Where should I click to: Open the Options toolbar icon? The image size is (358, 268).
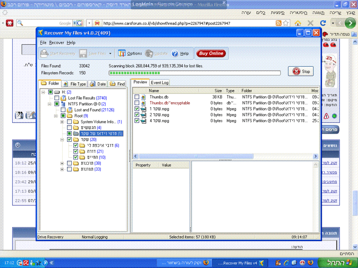[122, 53]
